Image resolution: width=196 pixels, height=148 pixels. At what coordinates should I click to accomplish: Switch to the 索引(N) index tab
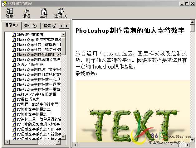(x=31, y=26)
